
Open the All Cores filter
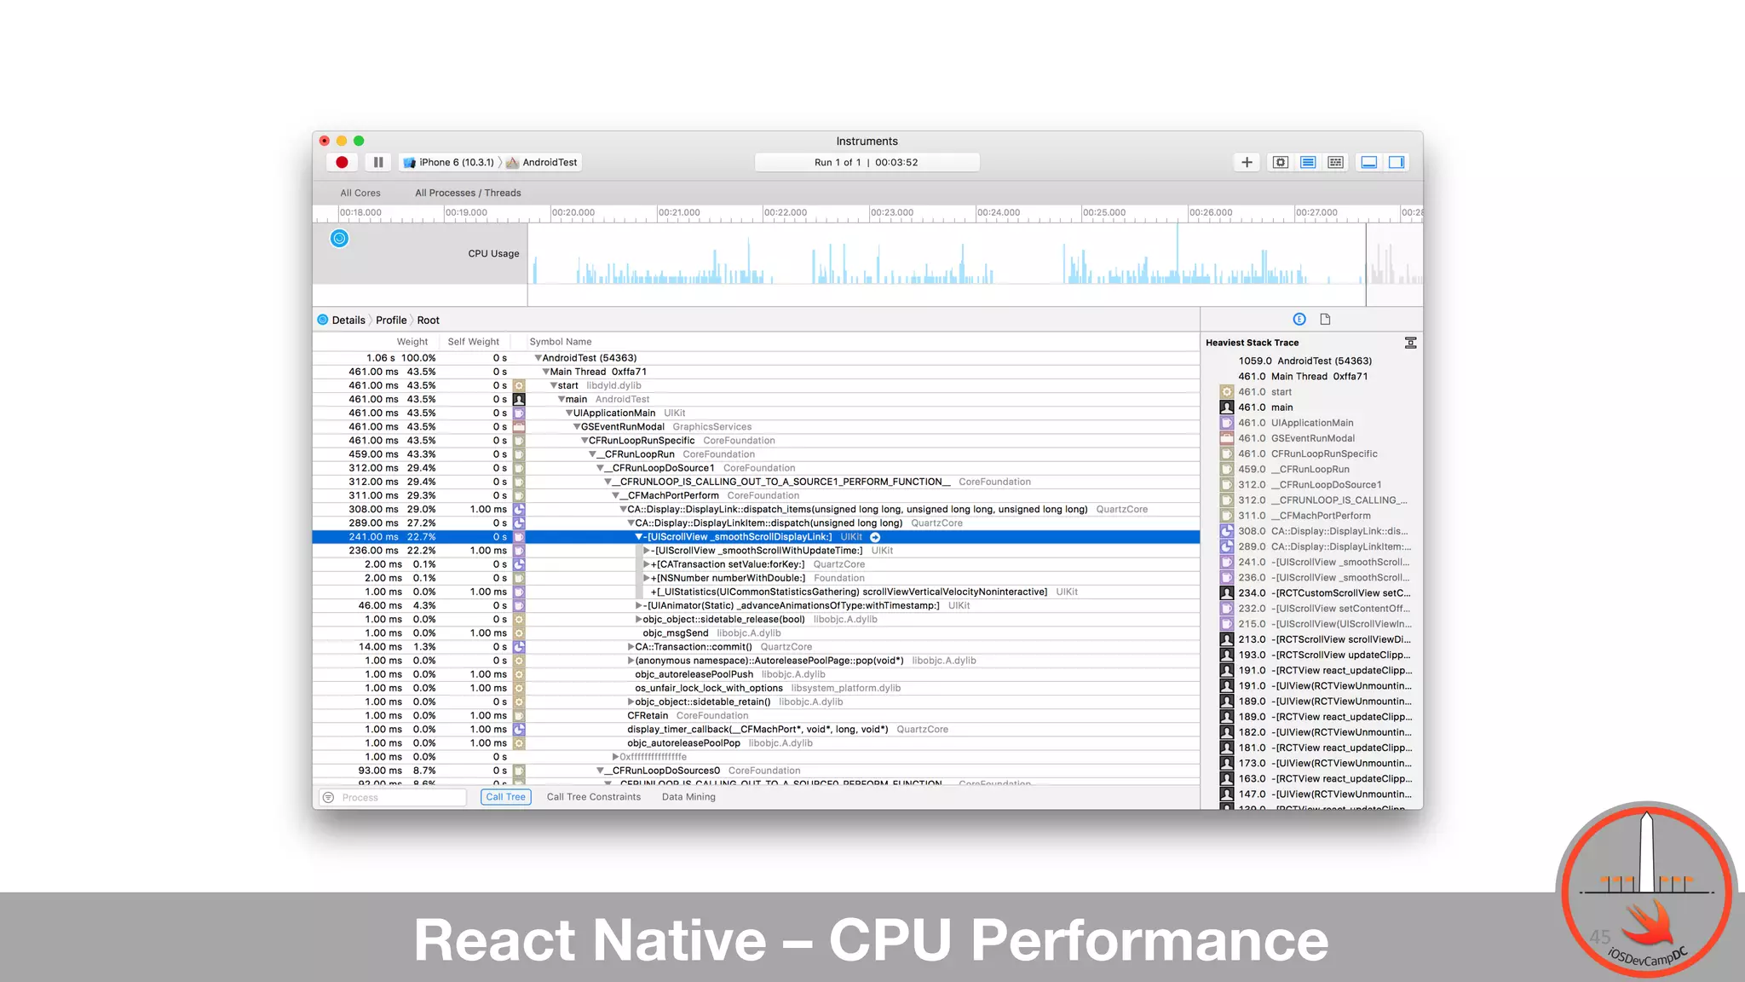[x=360, y=194]
